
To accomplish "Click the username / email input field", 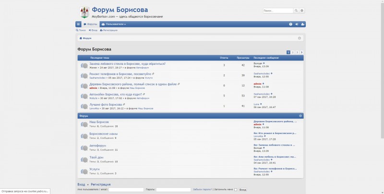I will (x=126, y=190).
